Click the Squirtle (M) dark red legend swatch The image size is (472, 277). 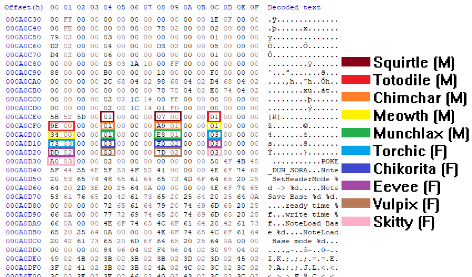click(355, 61)
